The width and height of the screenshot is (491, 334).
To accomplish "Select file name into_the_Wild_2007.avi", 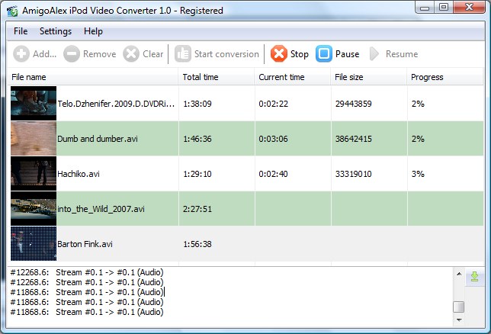I will click(x=101, y=209).
